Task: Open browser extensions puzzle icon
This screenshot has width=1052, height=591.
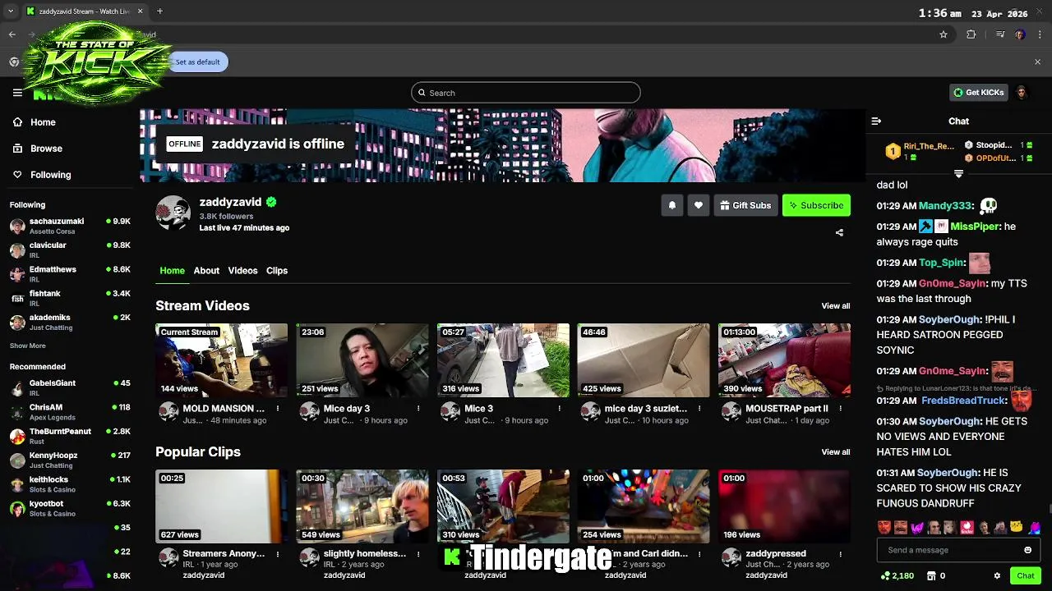Action: pyautogui.click(x=971, y=34)
